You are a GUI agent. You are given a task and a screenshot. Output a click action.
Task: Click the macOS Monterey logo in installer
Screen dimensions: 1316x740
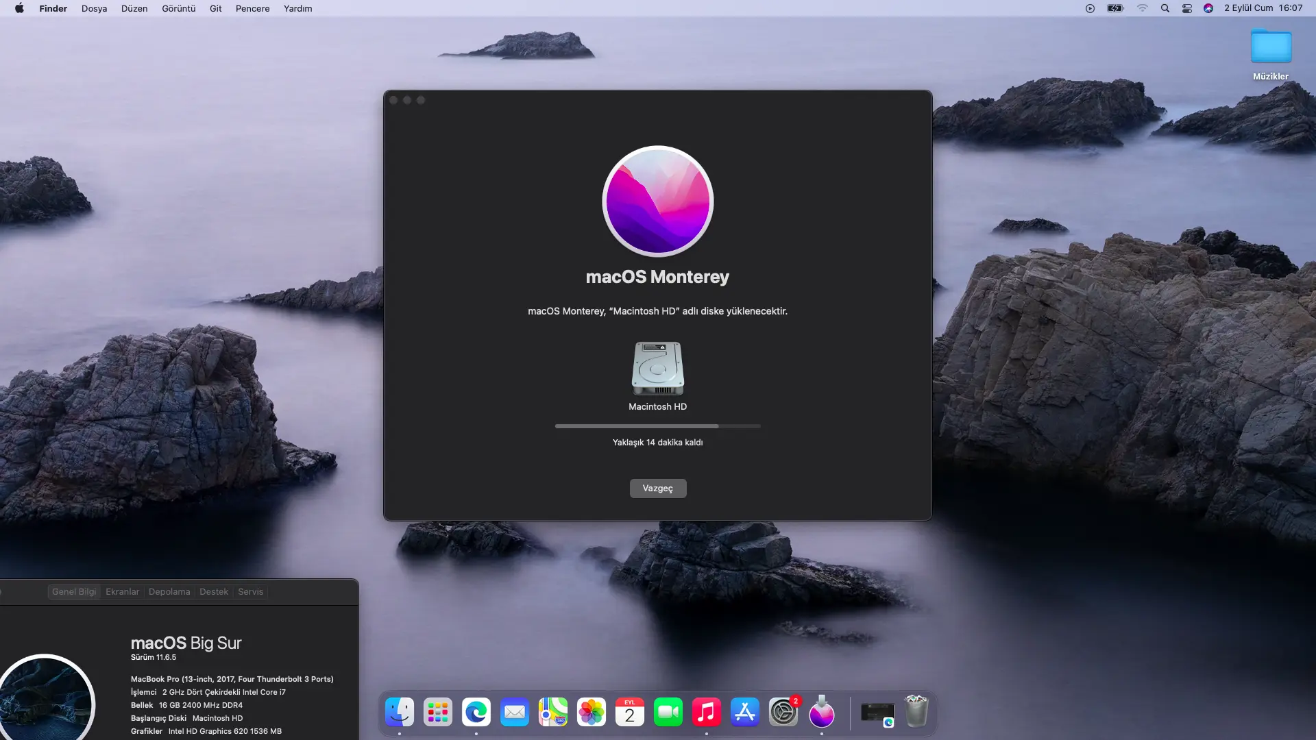point(658,201)
